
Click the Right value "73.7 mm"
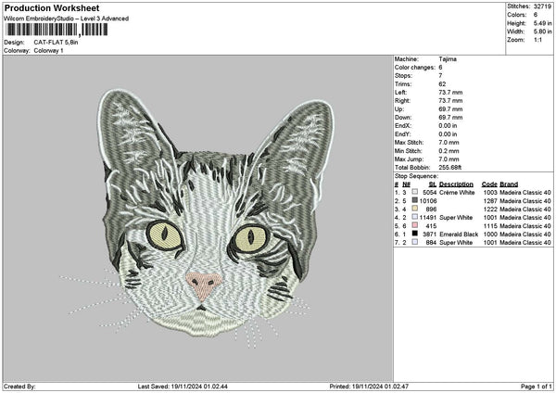coord(450,101)
